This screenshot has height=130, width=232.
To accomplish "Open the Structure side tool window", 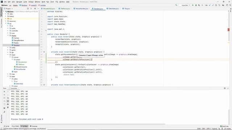I will [x=1, y=23].
